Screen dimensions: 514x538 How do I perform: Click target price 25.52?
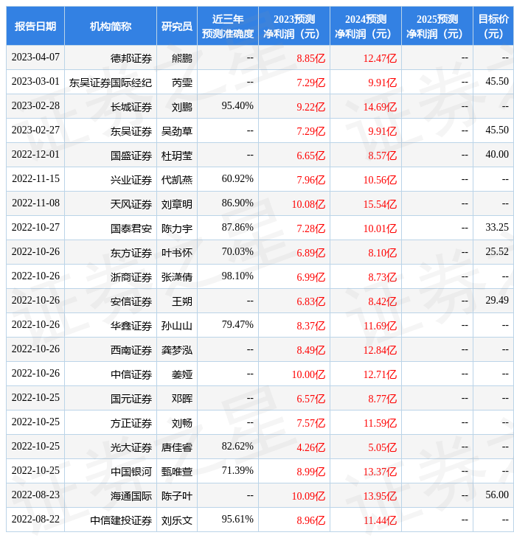click(497, 251)
